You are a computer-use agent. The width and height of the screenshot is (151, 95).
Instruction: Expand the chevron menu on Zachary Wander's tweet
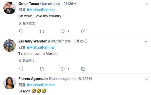146,41
